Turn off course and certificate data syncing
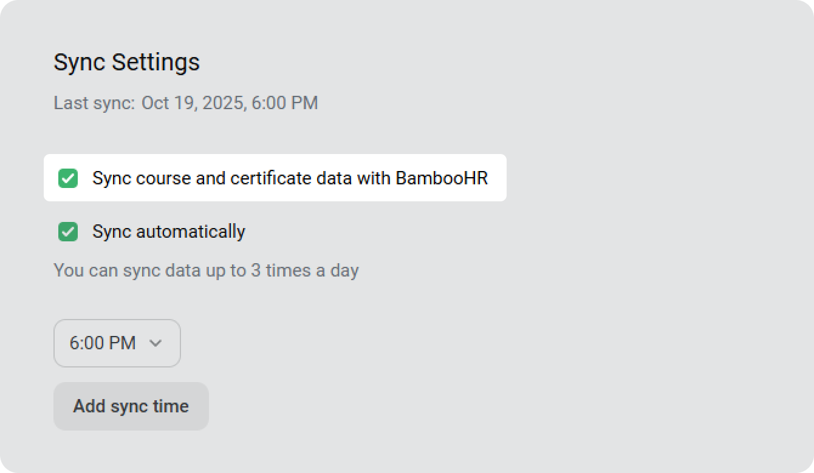 (x=68, y=178)
